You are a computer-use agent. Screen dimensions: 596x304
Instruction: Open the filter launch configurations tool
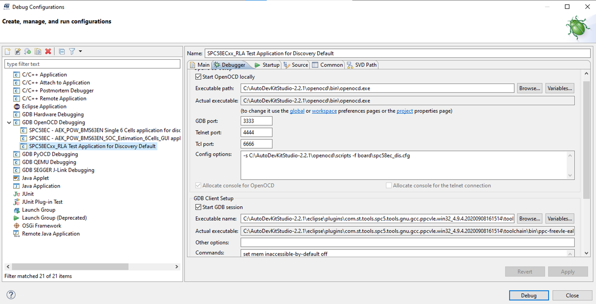72,51
